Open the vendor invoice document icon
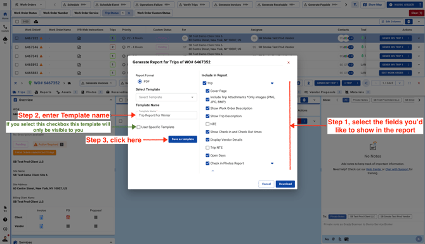The height and width of the screenshot is (244, 425). pyautogui.click(x=41, y=226)
